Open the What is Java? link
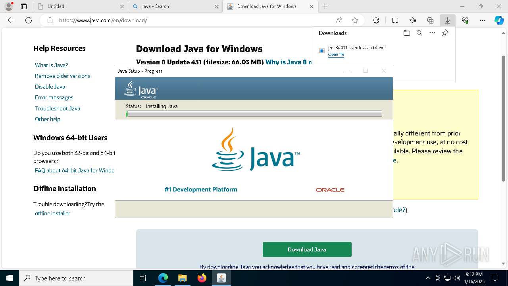 [x=51, y=65]
